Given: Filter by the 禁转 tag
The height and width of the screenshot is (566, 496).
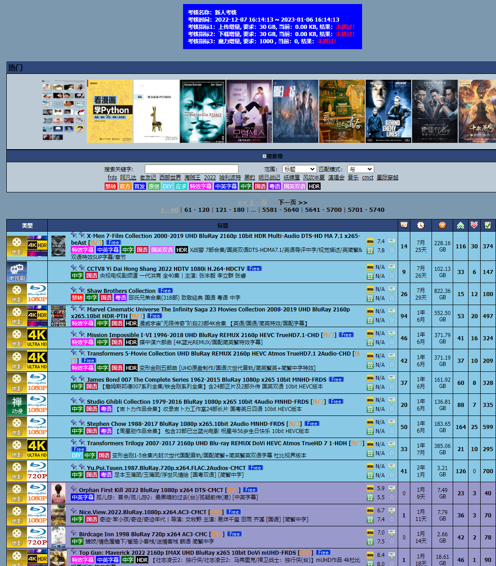Looking at the screenshot, I should click(111, 186).
